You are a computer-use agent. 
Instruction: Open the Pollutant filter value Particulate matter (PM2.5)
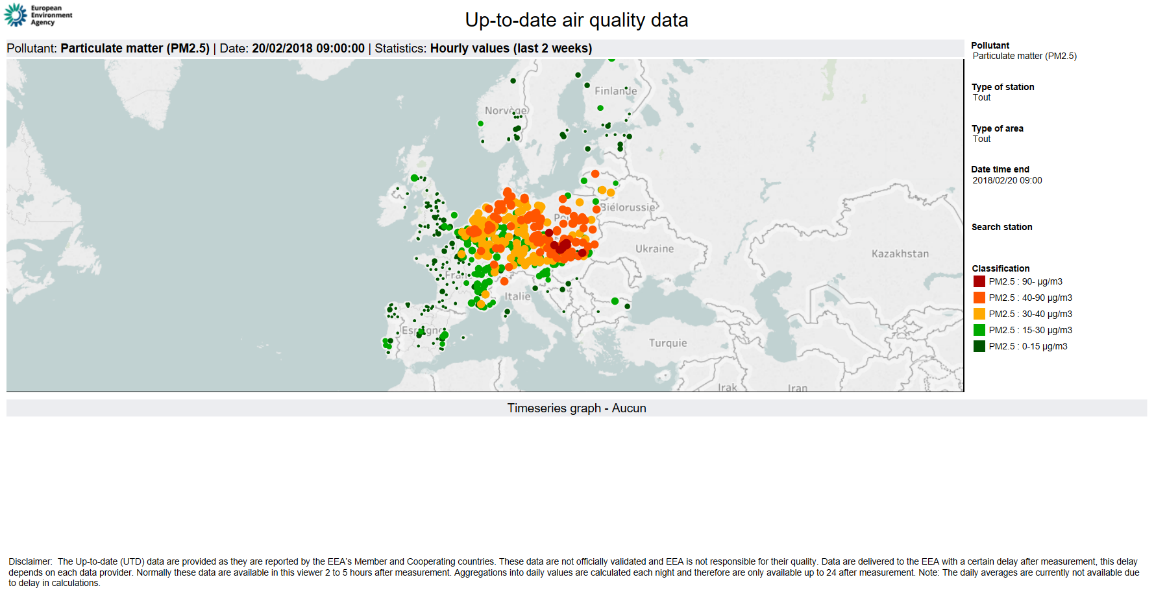tap(1024, 56)
